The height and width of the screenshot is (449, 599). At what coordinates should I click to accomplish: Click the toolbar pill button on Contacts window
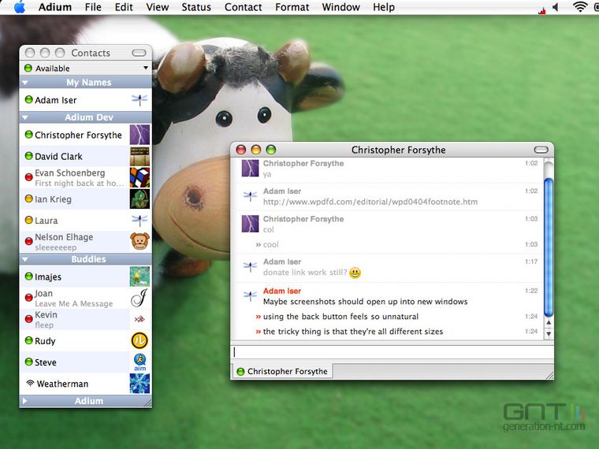[139, 53]
